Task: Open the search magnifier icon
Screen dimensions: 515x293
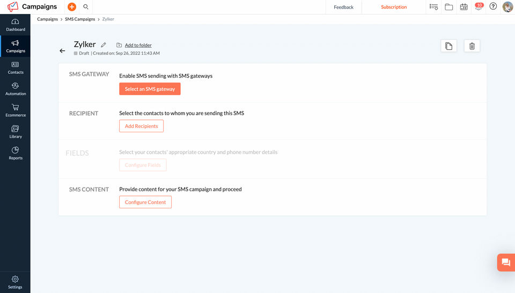Action: [86, 7]
